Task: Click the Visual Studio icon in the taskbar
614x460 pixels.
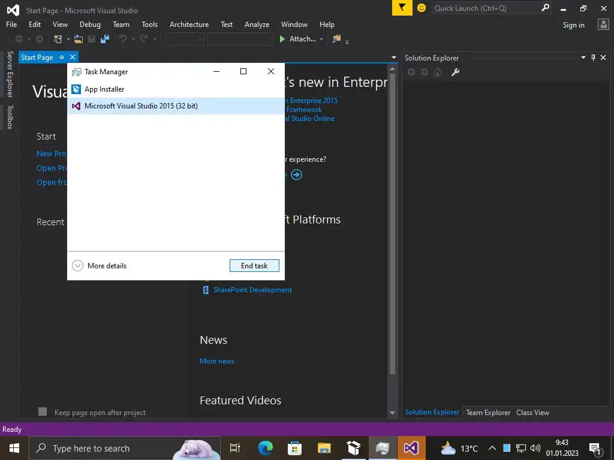Action: 411,448
